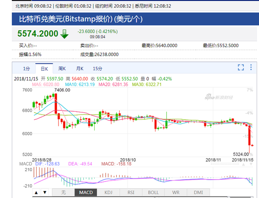Select the MACD indicator button
Viewport: 259px width, 198px height.
(86, 192)
